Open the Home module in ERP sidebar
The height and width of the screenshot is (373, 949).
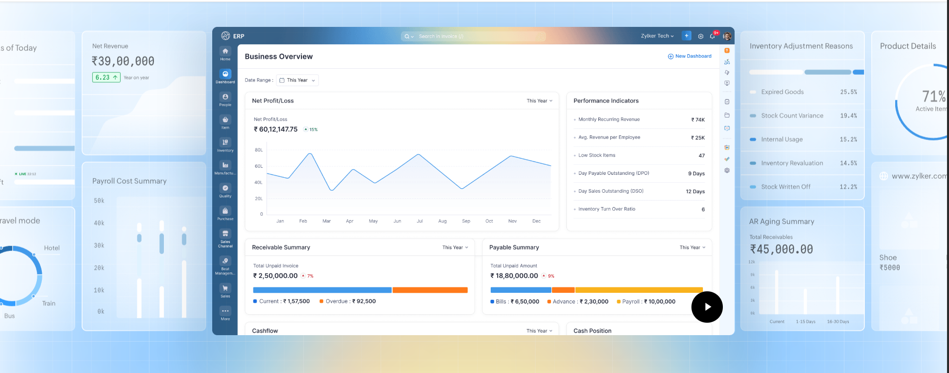pos(225,54)
